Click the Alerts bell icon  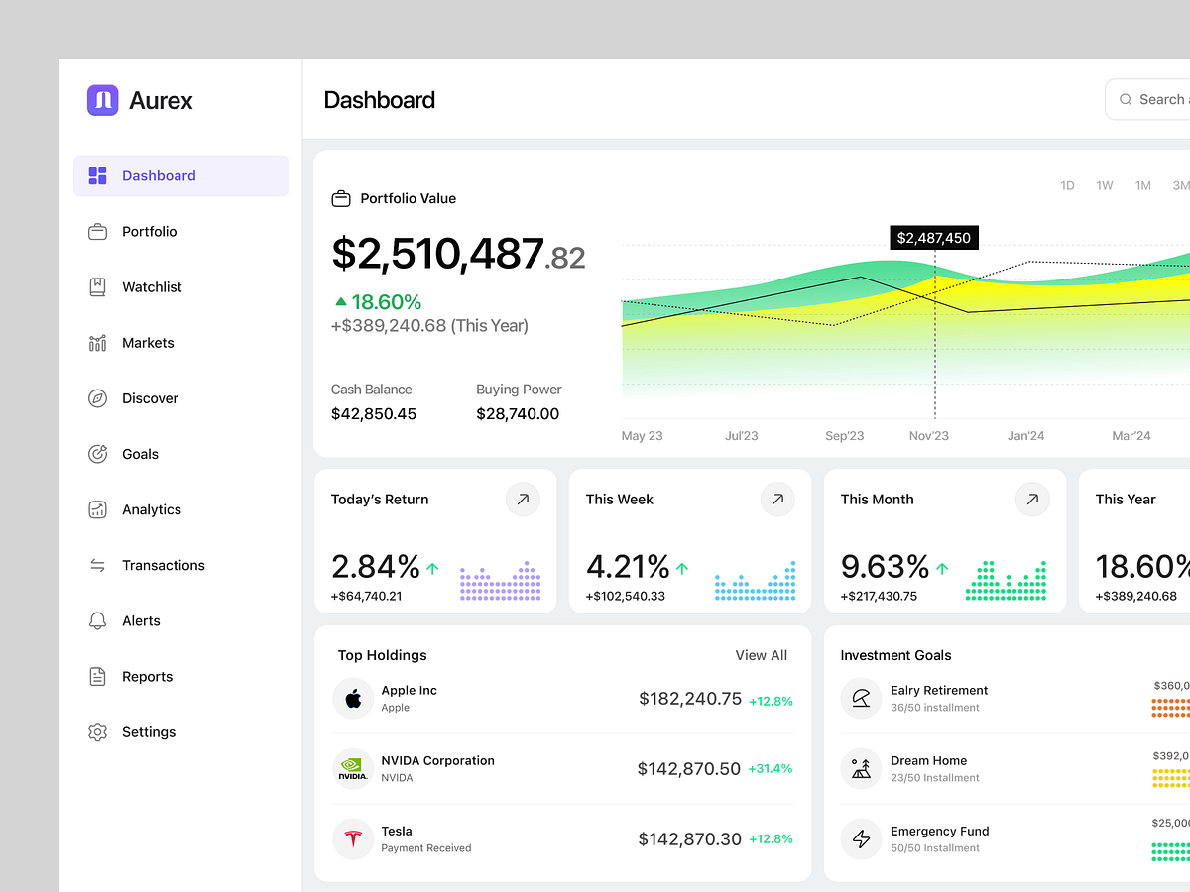coord(97,620)
